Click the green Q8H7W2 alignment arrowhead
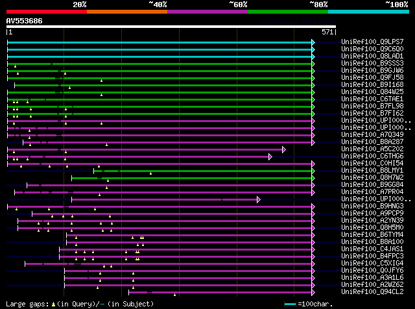Image resolution: width=415 pixels, height=309 pixels. point(313,179)
